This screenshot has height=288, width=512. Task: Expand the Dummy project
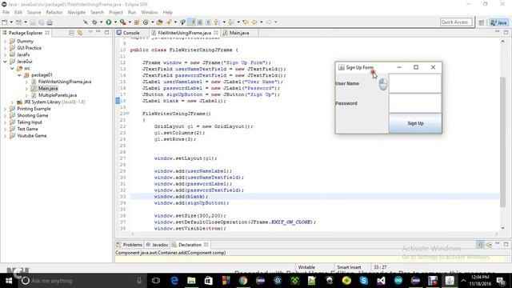[5, 42]
